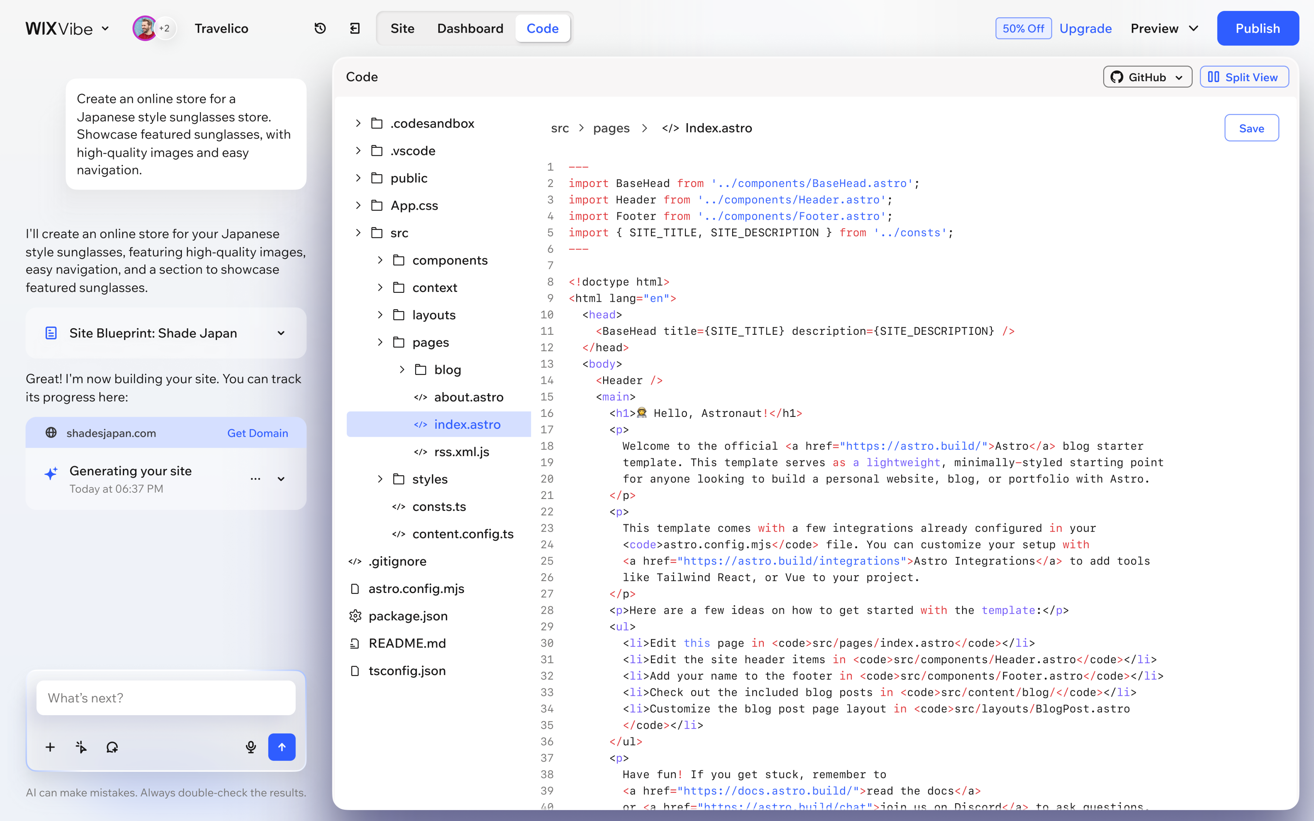Viewport: 1314px width, 821px height.
Task: Toggle the src folder arrow
Action: pyautogui.click(x=358, y=233)
